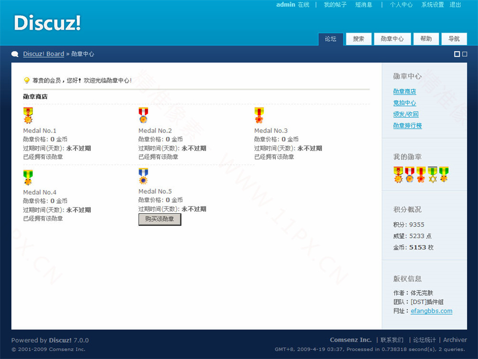Click the Medal No.3 title text
Screen dimensions: 478x359
271,131
